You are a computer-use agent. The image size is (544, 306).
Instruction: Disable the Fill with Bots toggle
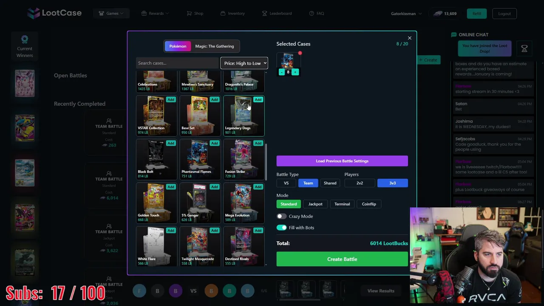pos(281,228)
